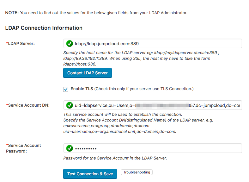This screenshot has width=249, height=182.
Task: Click the Service Account Password label
Action: [x=24, y=148]
